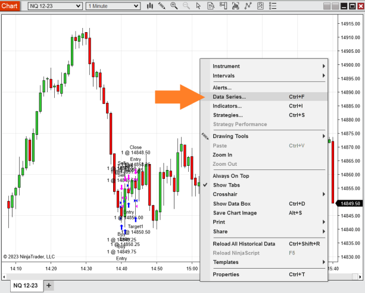Screen dimensions: 365x293
Task: Open the chart properties list icon
Action: tap(273, 6)
